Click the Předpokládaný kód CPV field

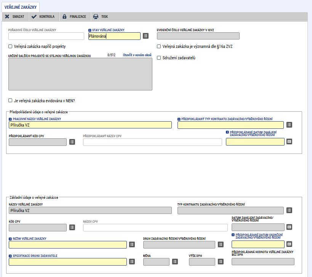[x=38, y=142]
